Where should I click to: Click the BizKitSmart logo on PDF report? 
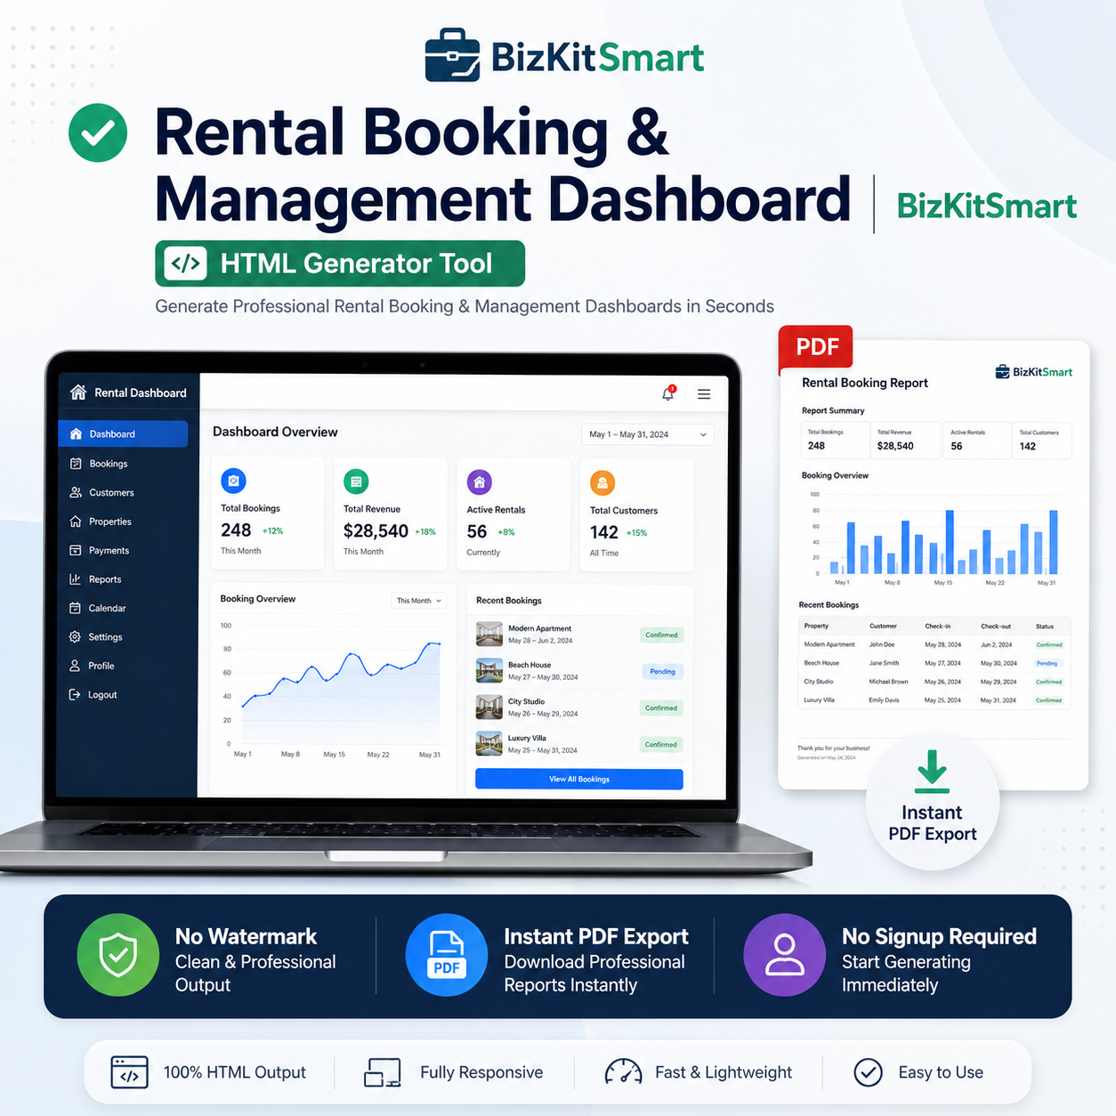point(1034,372)
